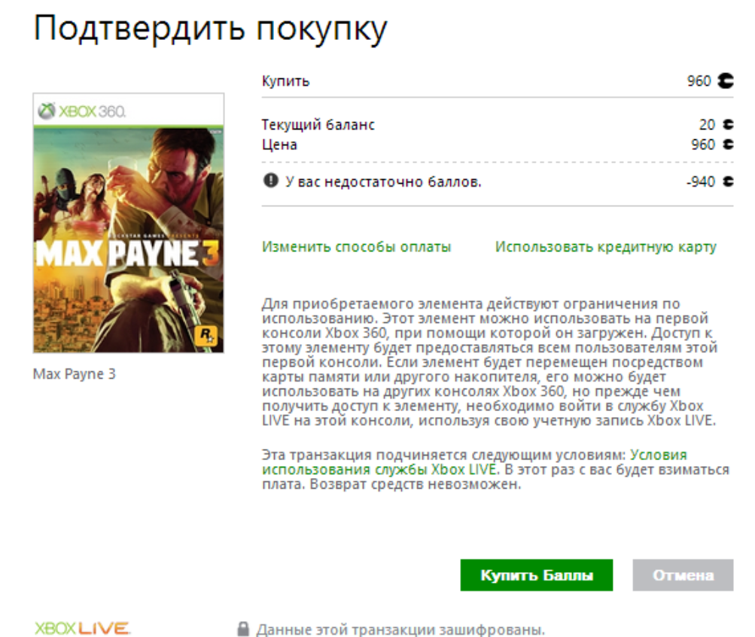The image size is (755, 637).
Task: Click the points icon next to balance 20
Action: (x=728, y=125)
